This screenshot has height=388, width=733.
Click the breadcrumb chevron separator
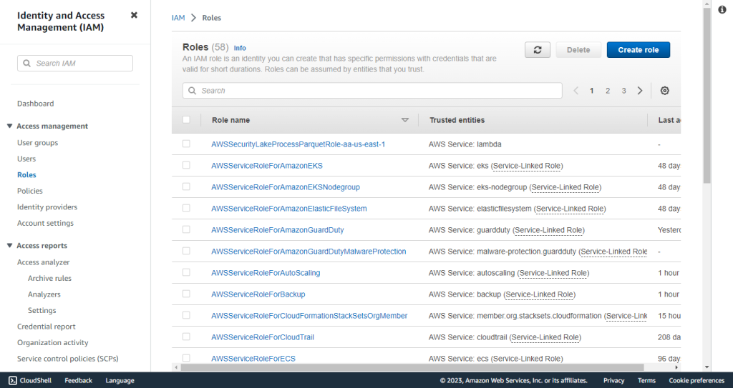pyautogui.click(x=193, y=18)
